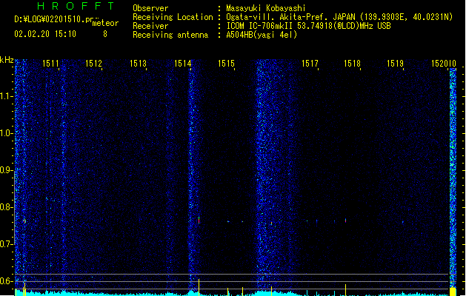Select the A504HB(yagi 4el) antenna text
Image resolution: width=466 pixels, height=296 pixels.
point(262,35)
